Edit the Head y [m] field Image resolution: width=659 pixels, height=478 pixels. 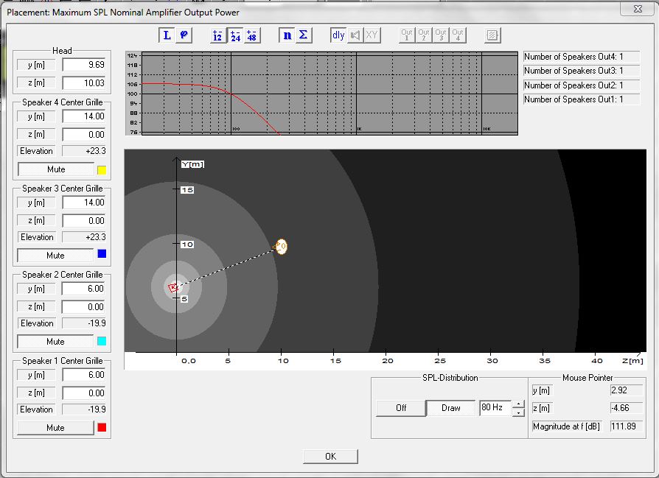coord(84,65)
